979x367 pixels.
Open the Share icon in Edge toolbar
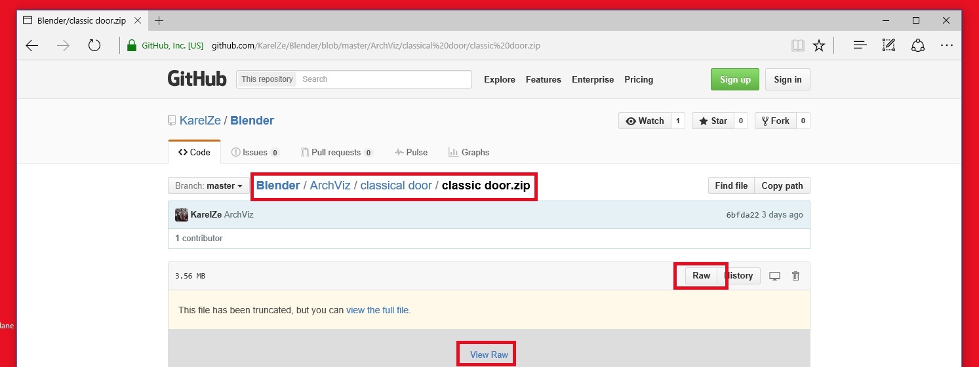coord(918,46)
